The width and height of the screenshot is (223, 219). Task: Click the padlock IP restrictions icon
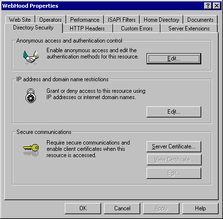click(x=30, y=96)
